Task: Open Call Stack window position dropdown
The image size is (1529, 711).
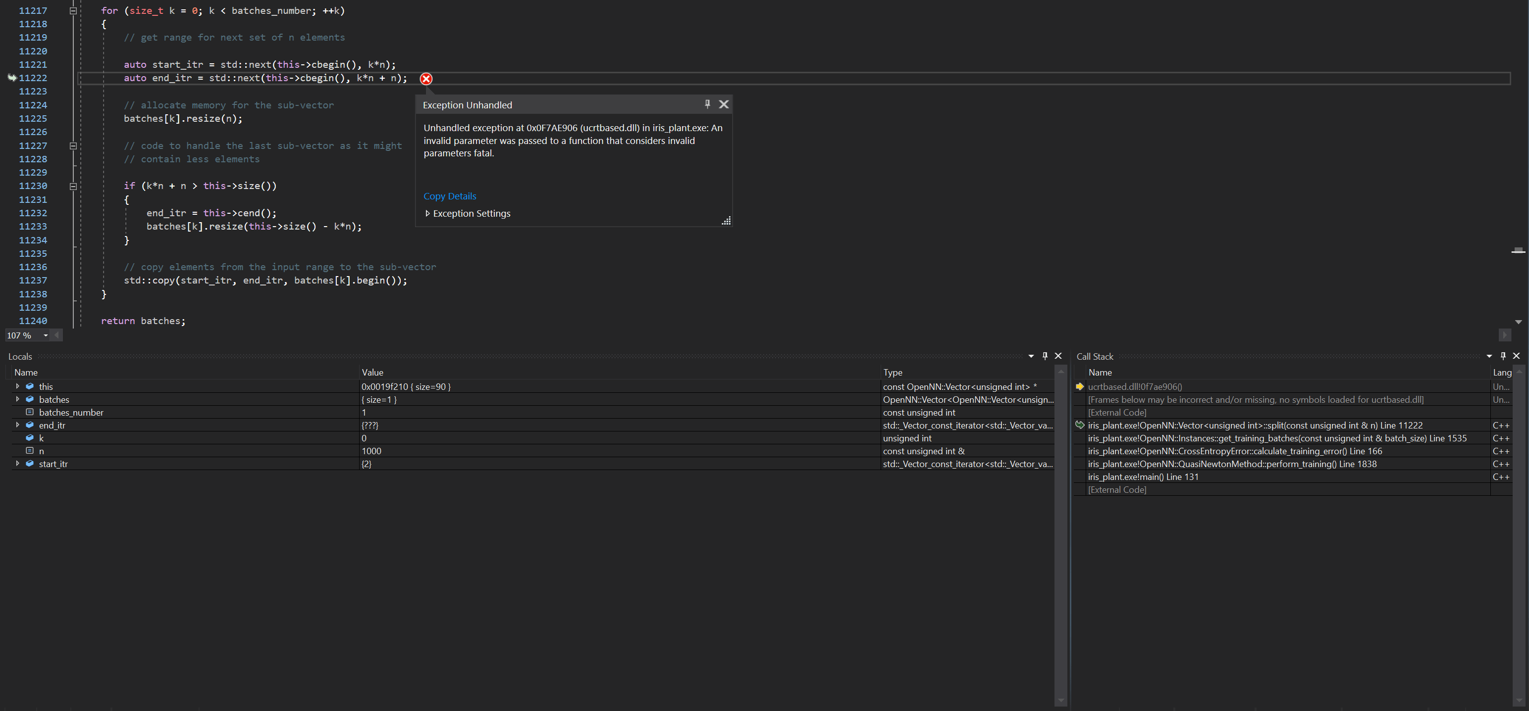Action: [x=1489, y=356]
